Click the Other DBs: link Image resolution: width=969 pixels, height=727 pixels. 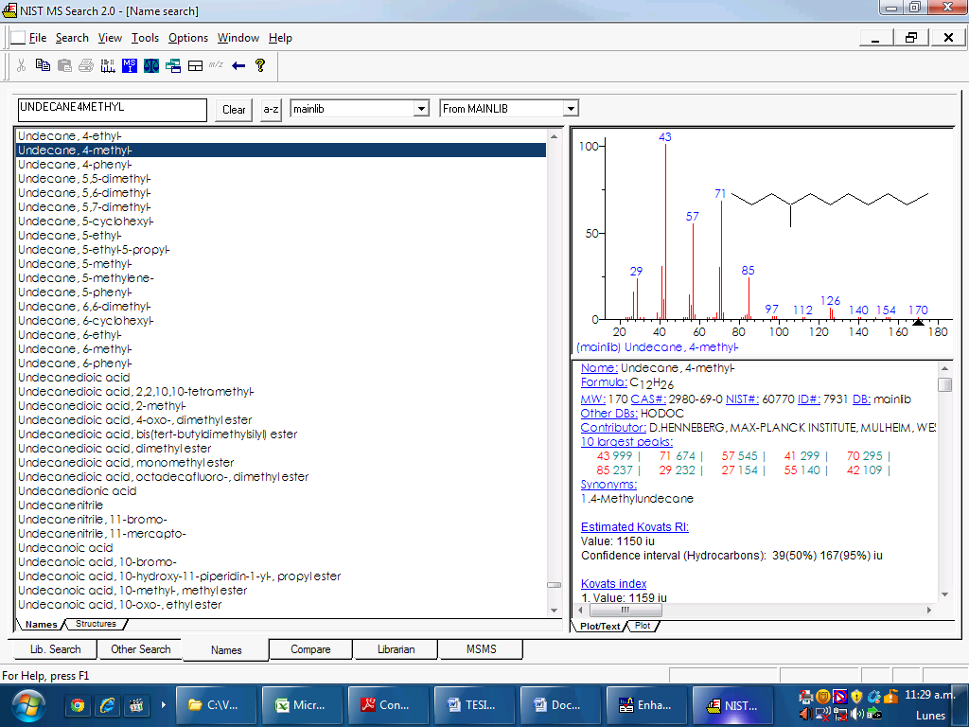pyautogui.click(x=609, y=414)
